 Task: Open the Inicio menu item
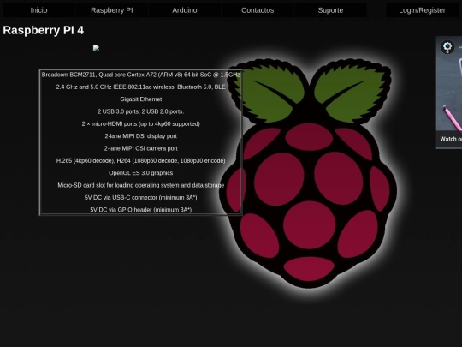38,10
